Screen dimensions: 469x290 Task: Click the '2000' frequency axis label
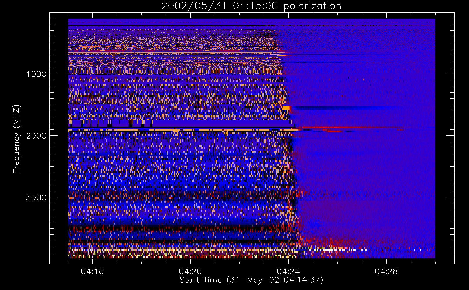(x=36, y=136)
